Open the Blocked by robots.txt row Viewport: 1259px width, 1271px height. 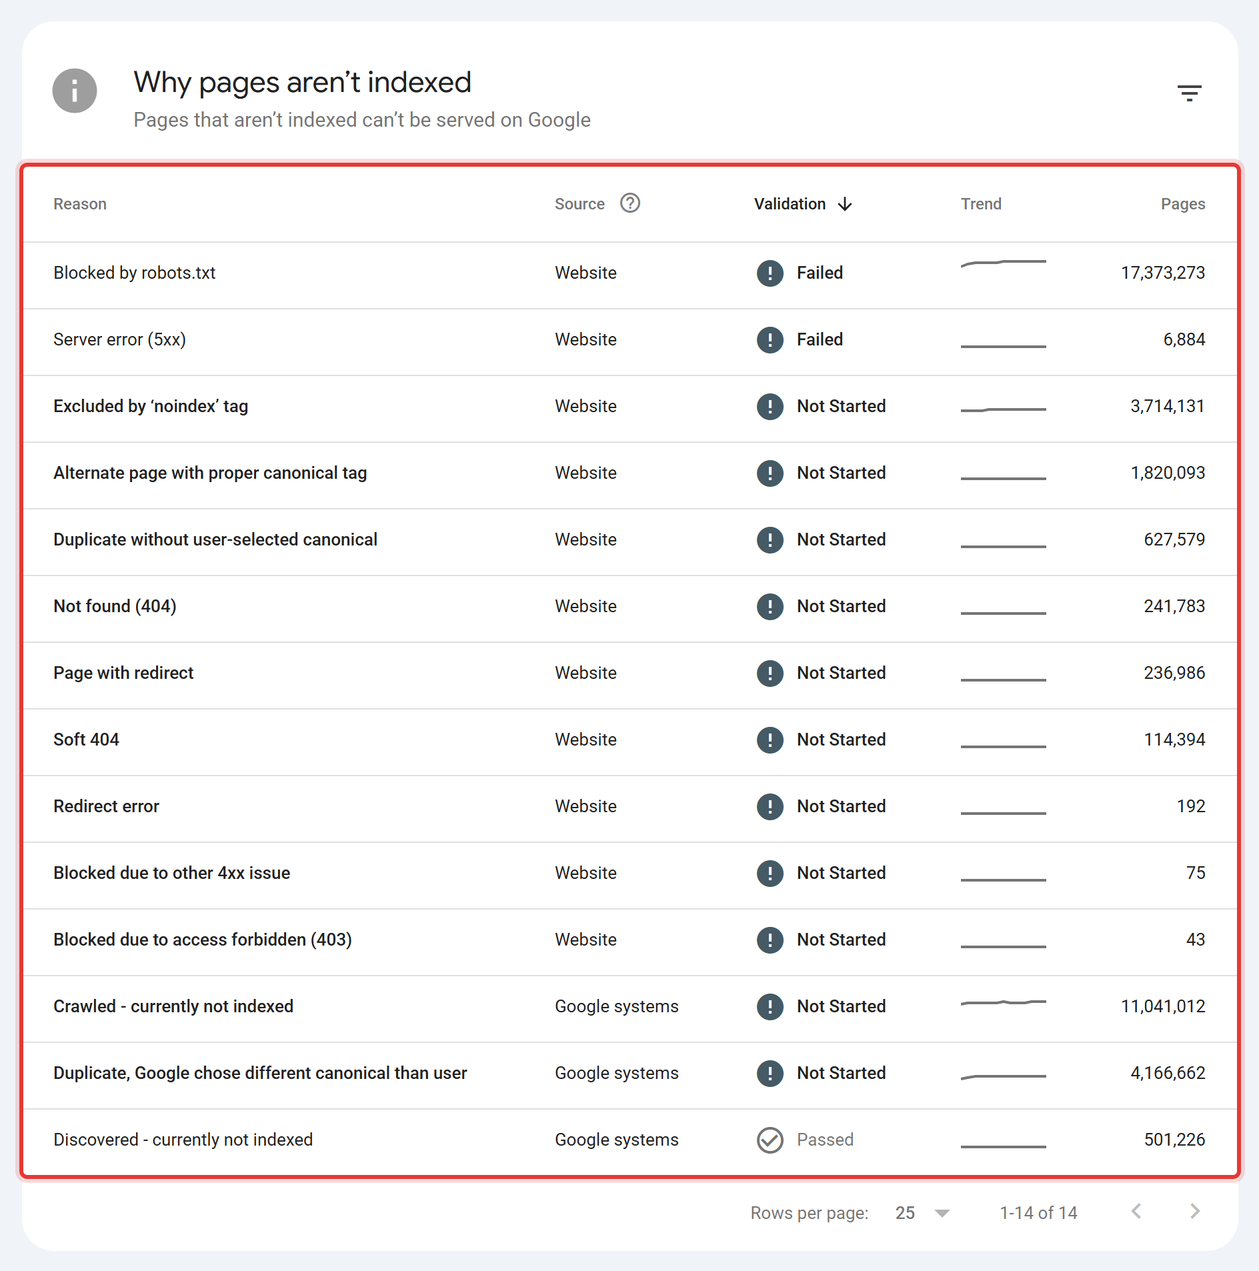pos(629,275)
